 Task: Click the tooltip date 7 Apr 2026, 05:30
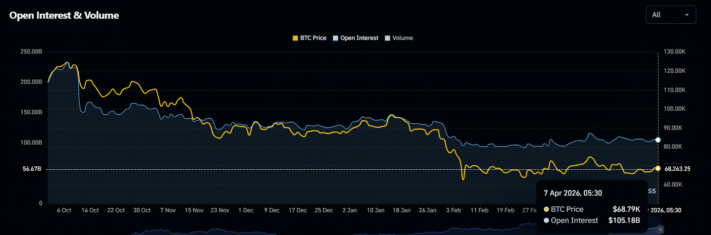coord(573,193)
